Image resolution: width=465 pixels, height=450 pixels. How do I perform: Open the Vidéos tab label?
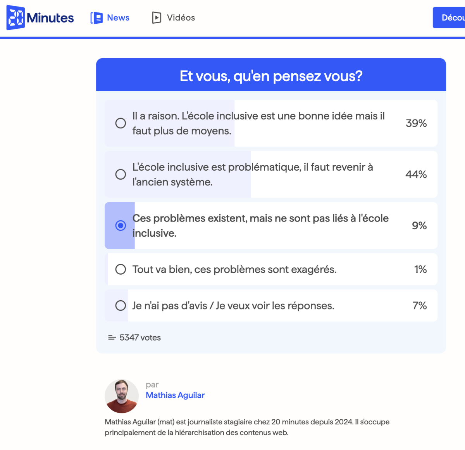181,18
